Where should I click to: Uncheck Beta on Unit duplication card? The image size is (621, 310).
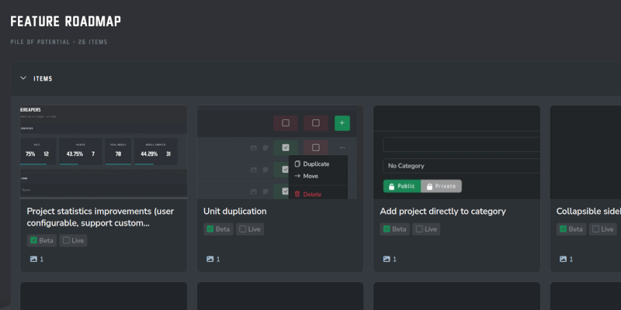point(218,229)
